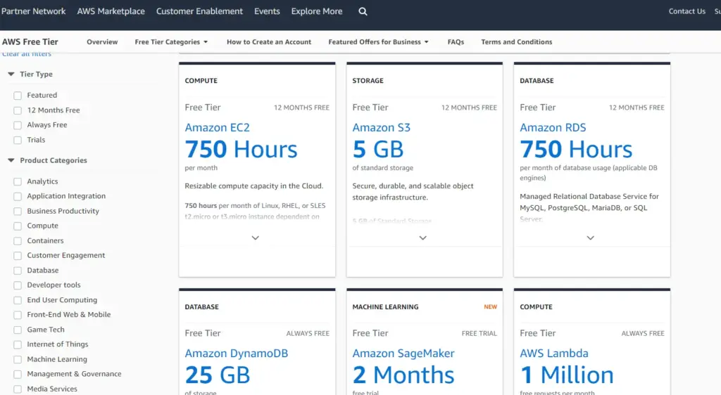721x395 pixels.
Task: Select the Analytics category checkbox
Action: [18, 181]
